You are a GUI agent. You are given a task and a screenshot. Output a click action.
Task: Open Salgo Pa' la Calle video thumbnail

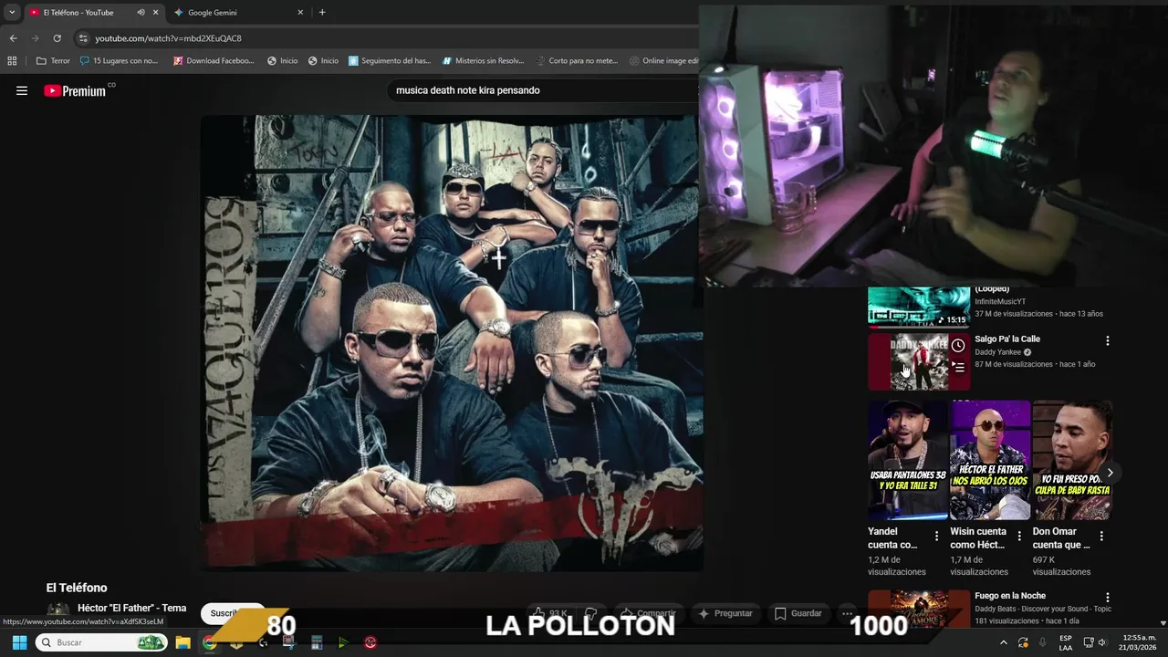919,361
